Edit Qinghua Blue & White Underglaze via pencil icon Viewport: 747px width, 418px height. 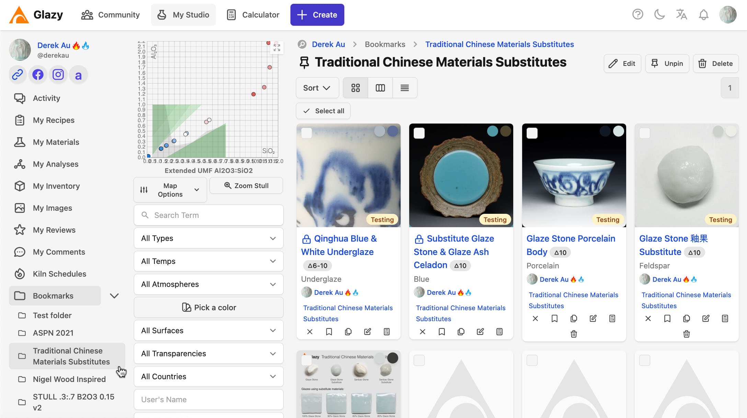368,332
